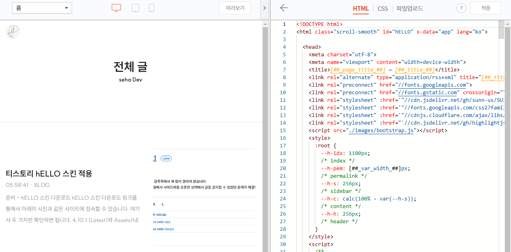Image resolution: width=511 pixels, height=252 pixels.
Task: Go back with left arrow icon
Action: pyautogui.click(x=284, y=8)
